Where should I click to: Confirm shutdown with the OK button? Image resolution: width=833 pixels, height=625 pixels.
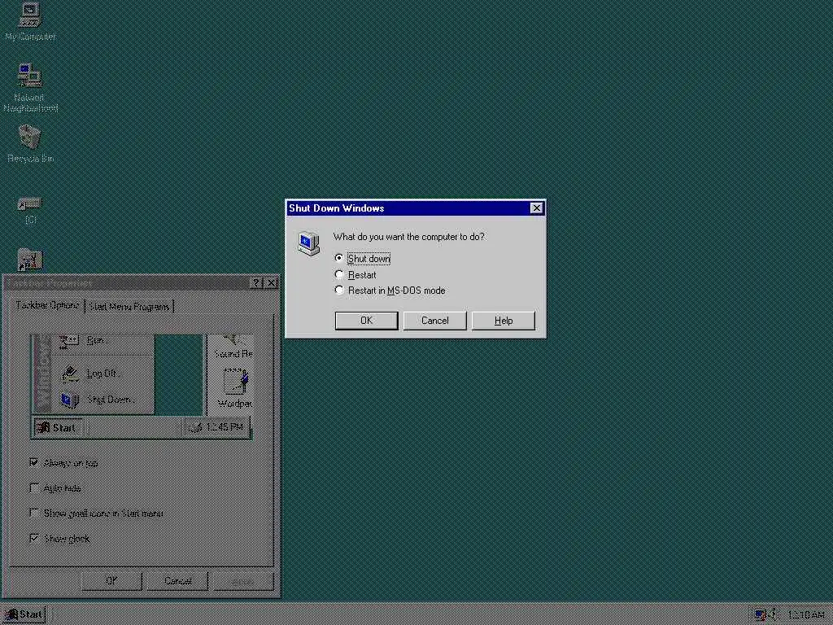click(366, 321)
